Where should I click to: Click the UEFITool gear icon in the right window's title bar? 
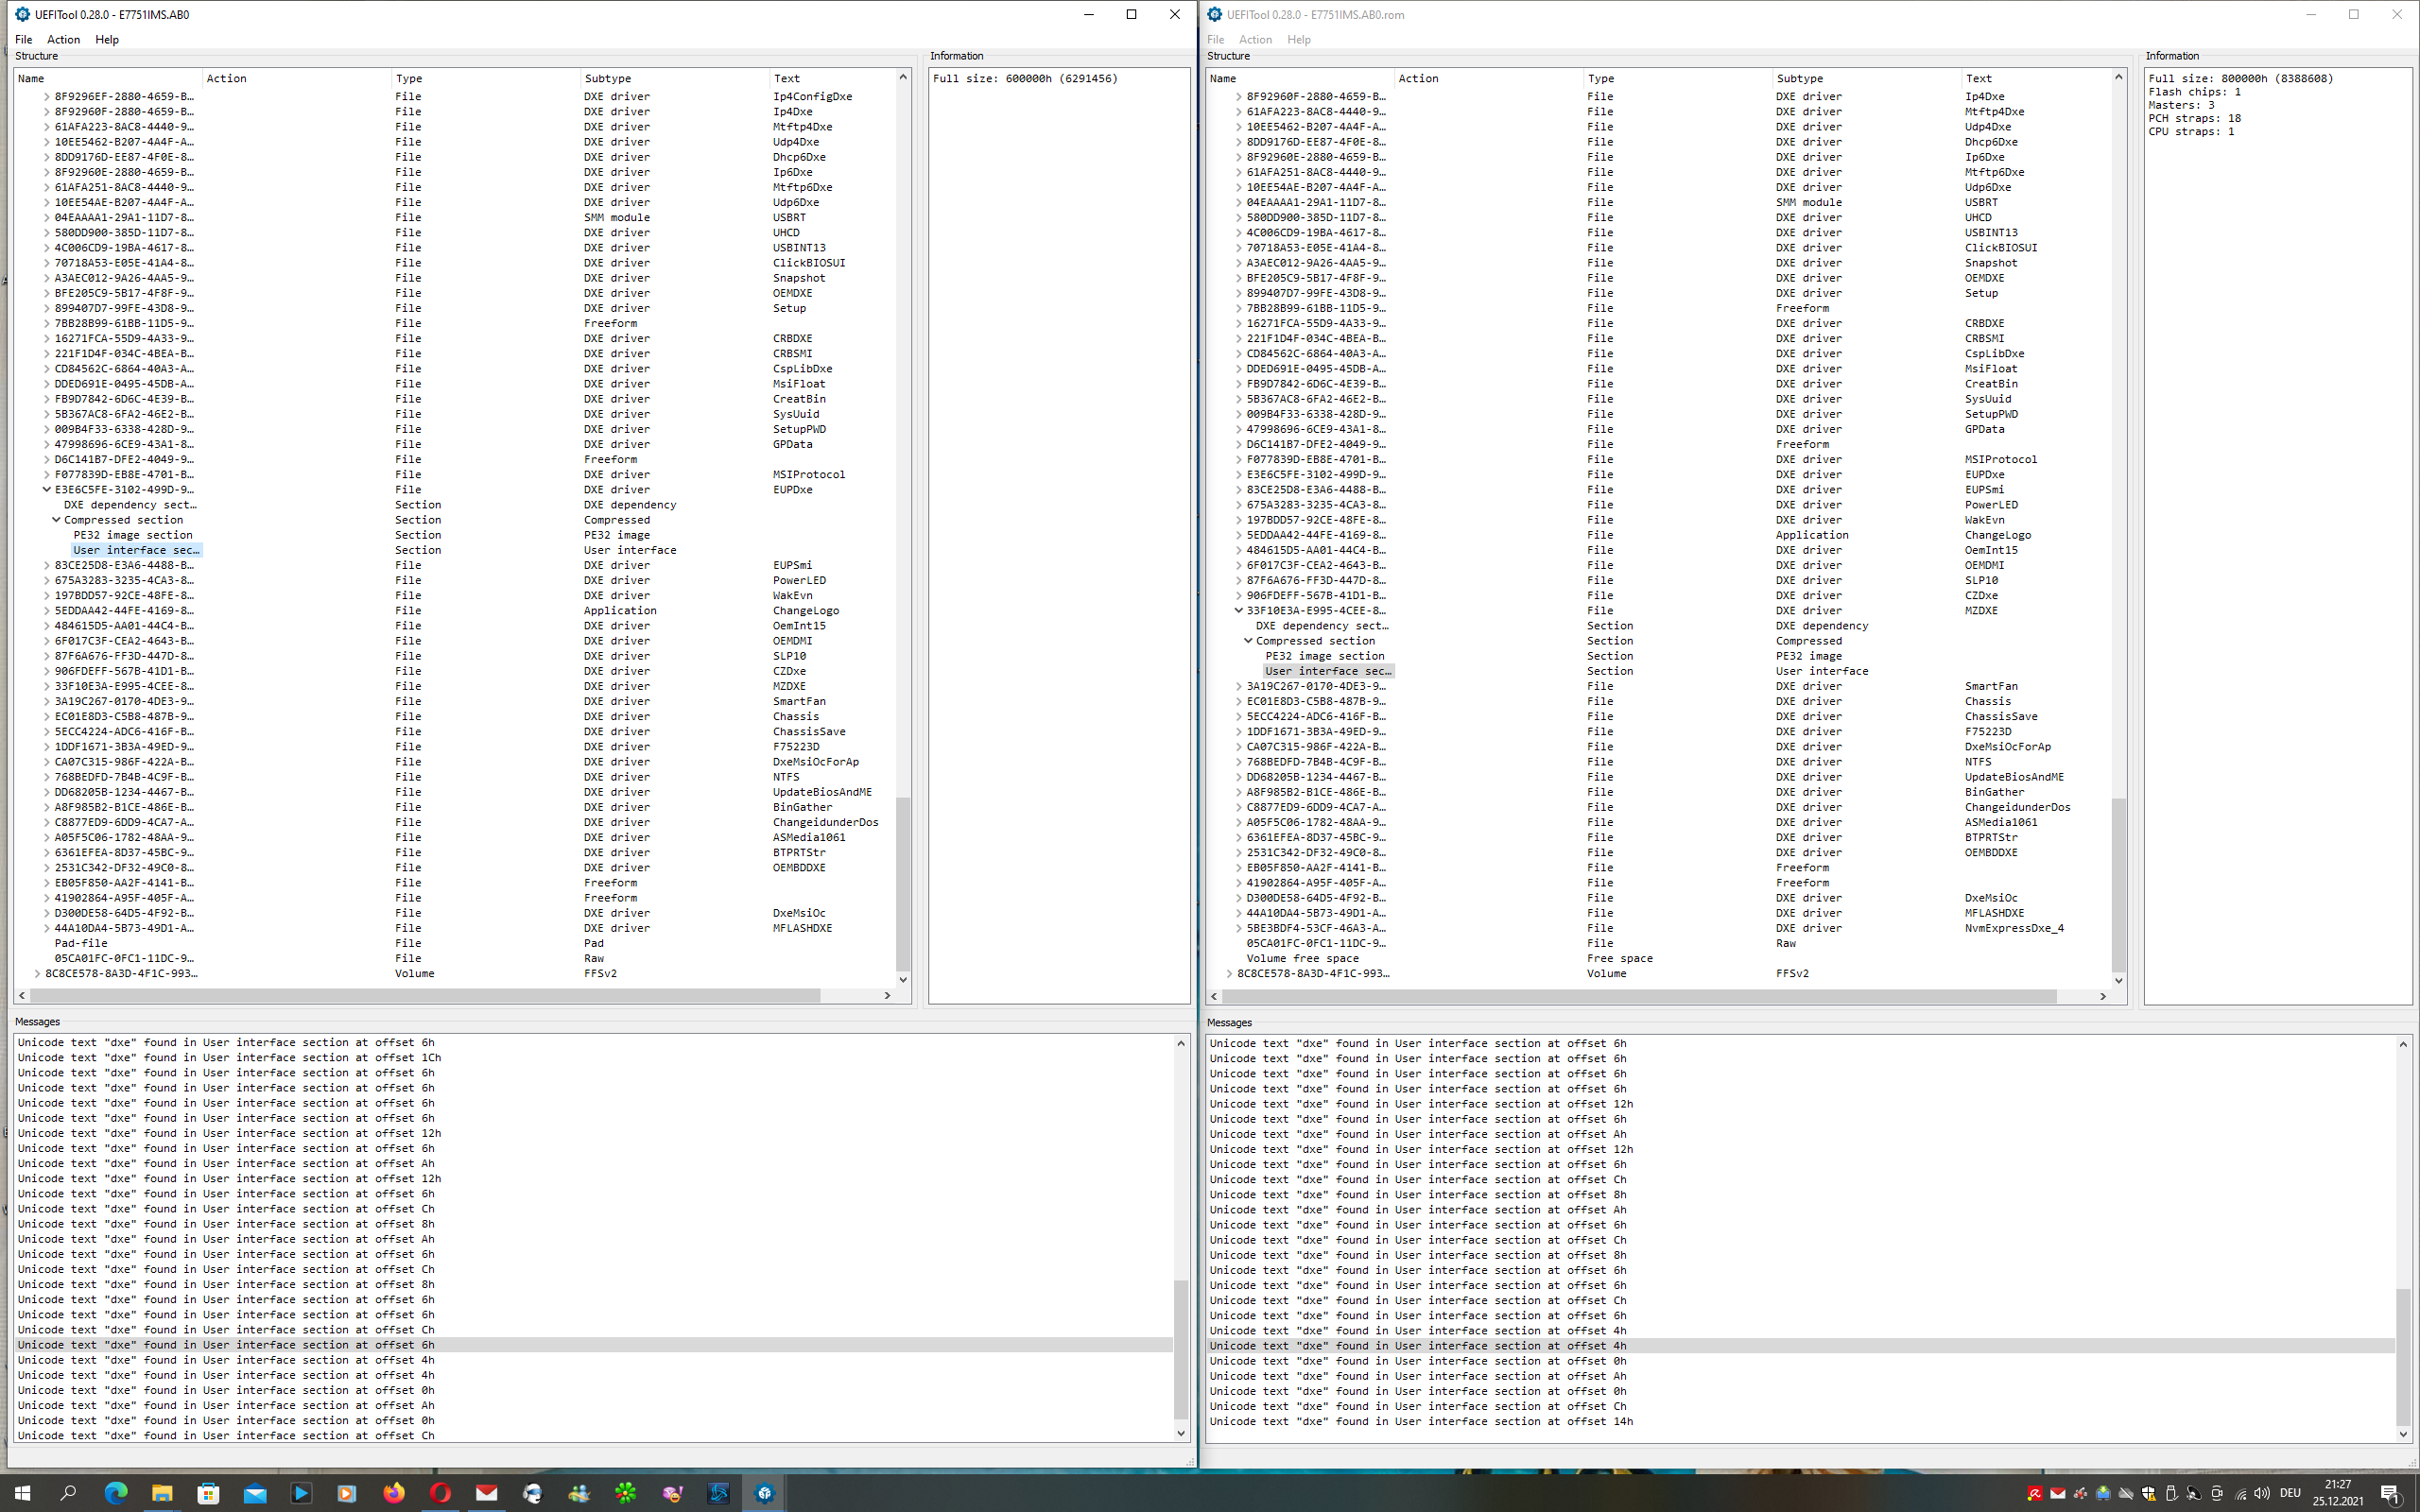1215,14
